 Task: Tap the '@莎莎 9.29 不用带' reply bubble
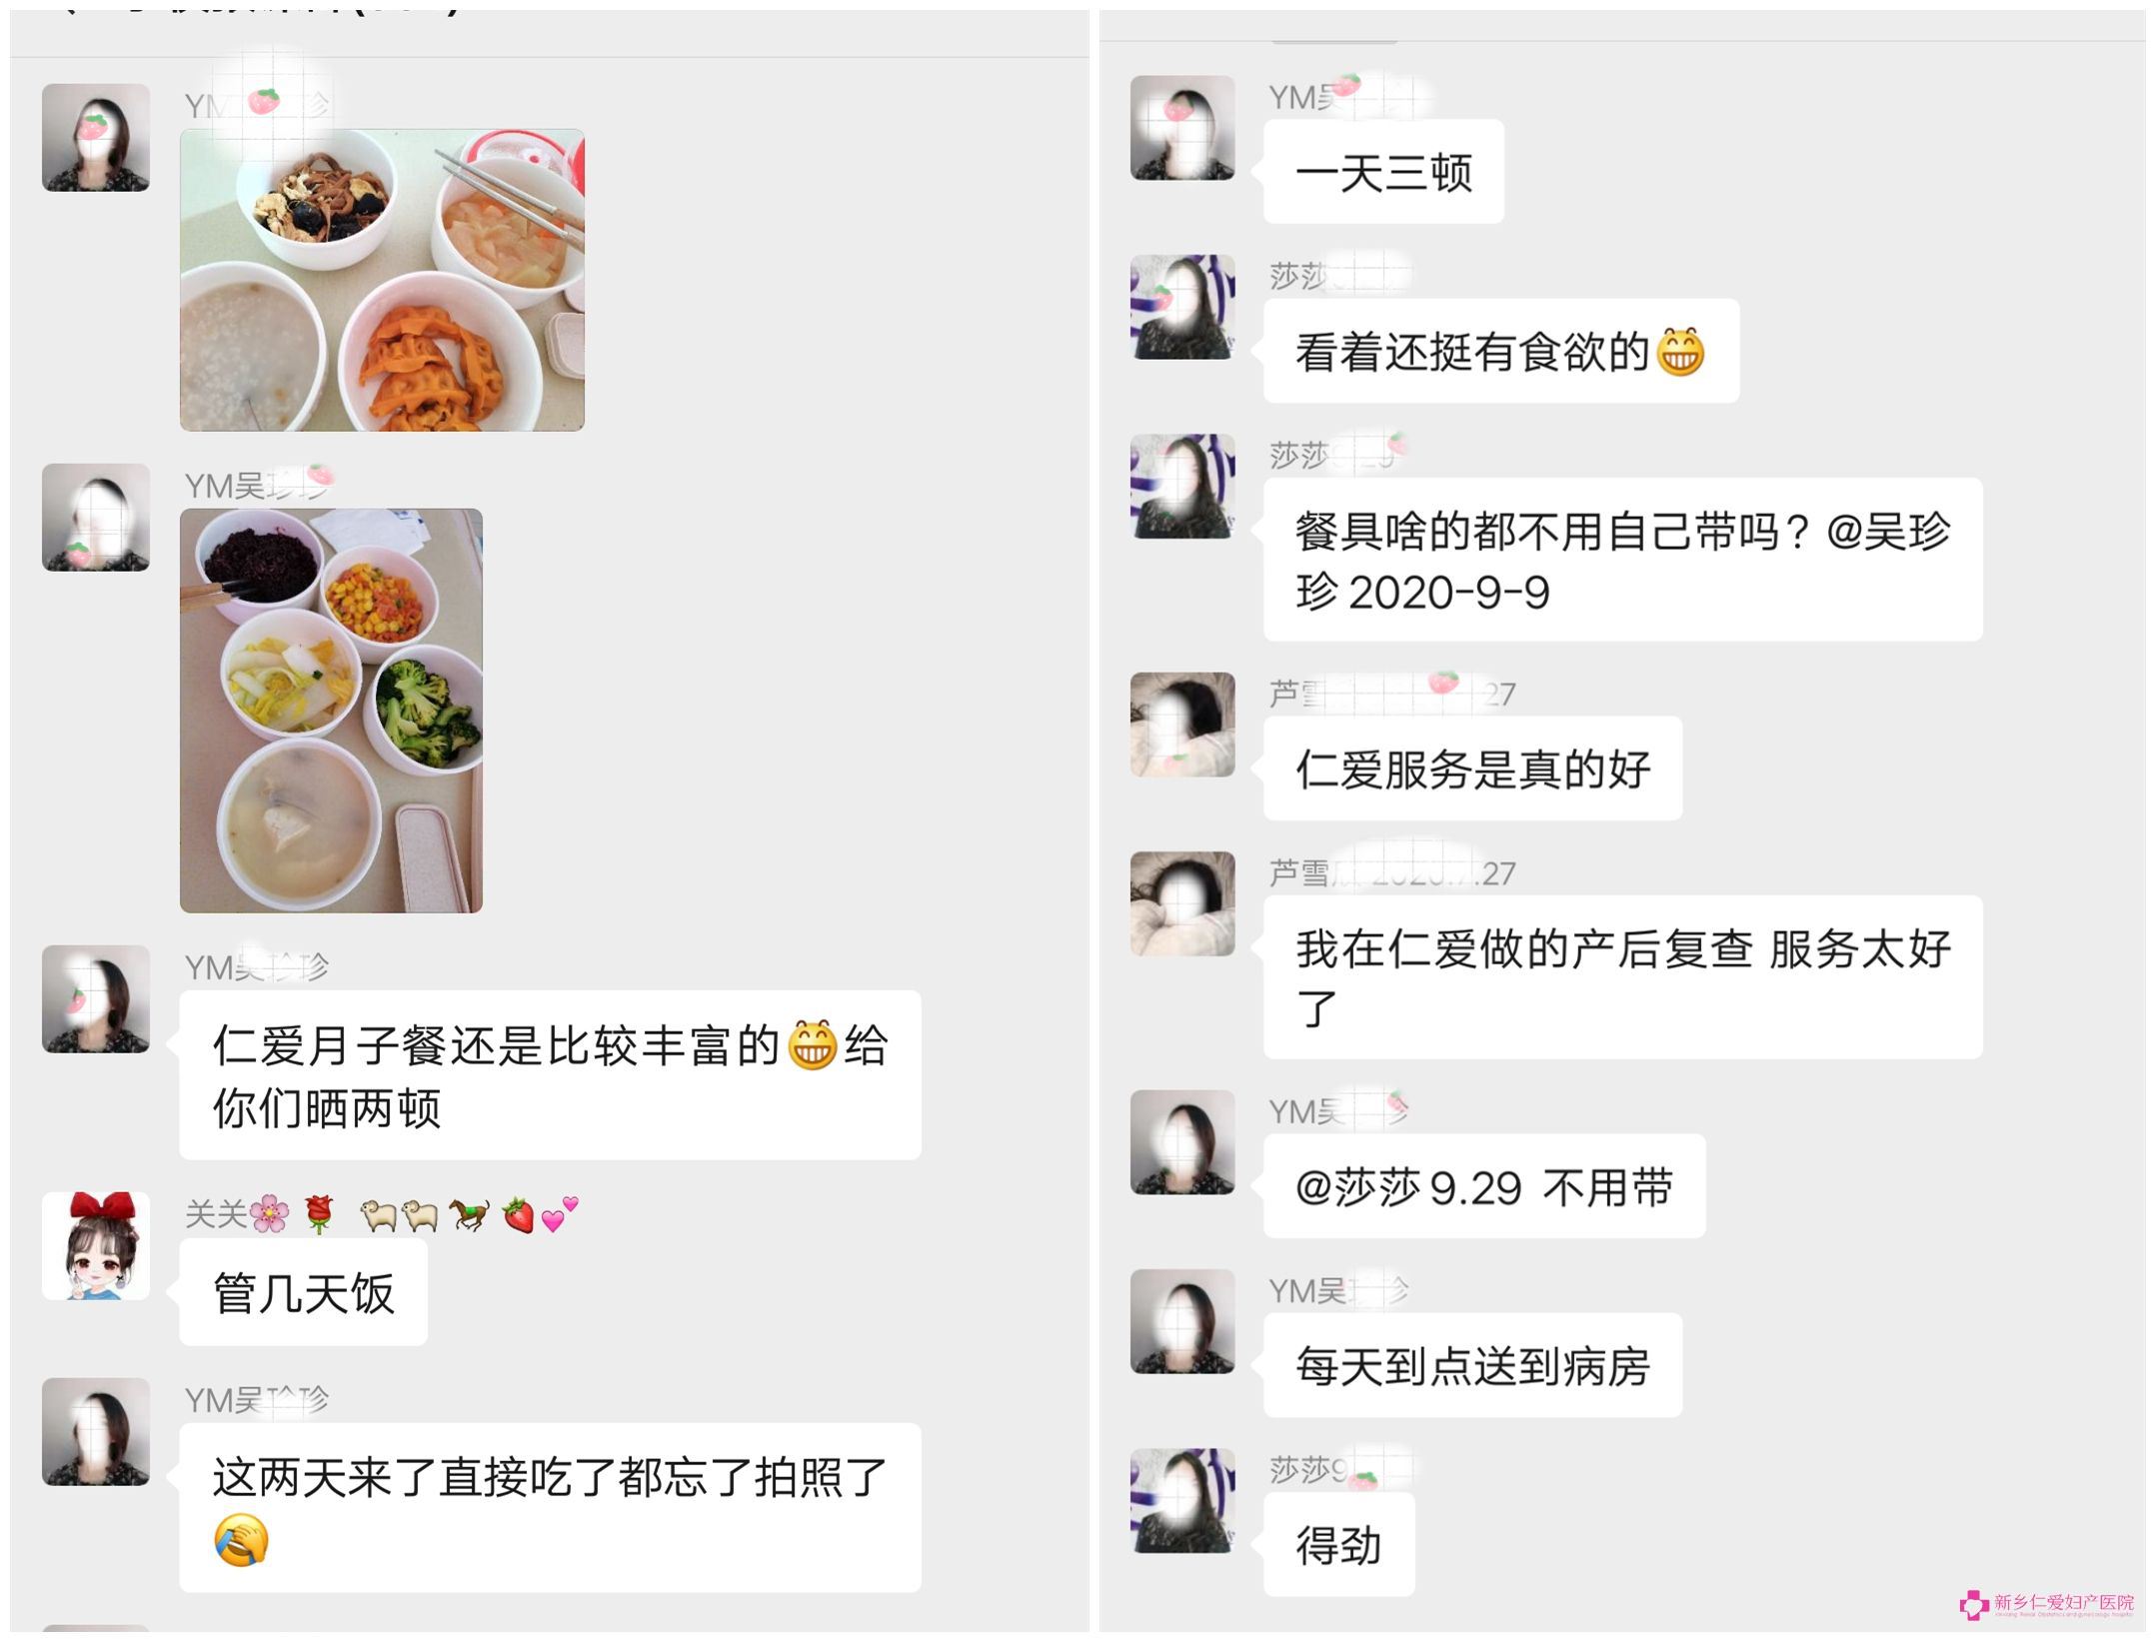[1484, 1186]
